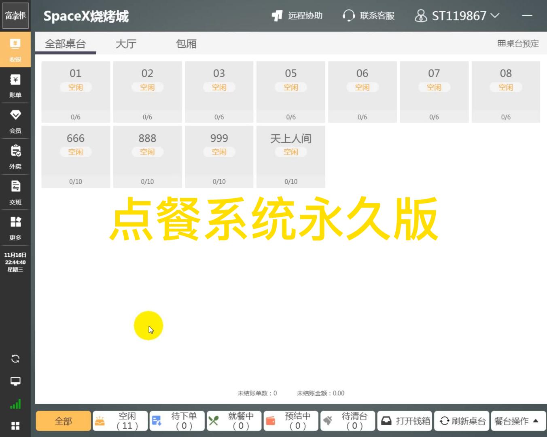Click the 空闲 status badge on table 01
The image size is (547, 437).
point(76,87)
